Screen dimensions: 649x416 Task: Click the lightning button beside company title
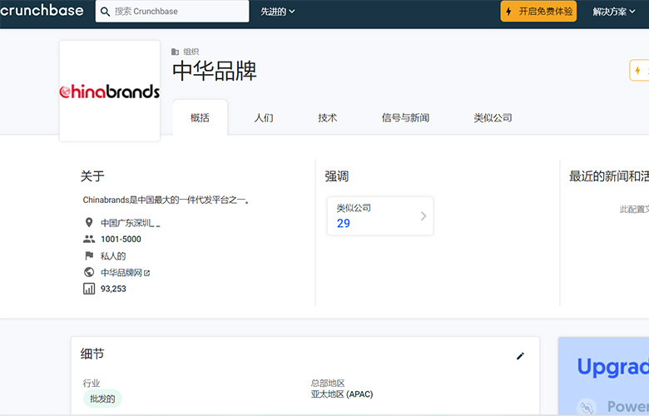(x=639, y=71)
